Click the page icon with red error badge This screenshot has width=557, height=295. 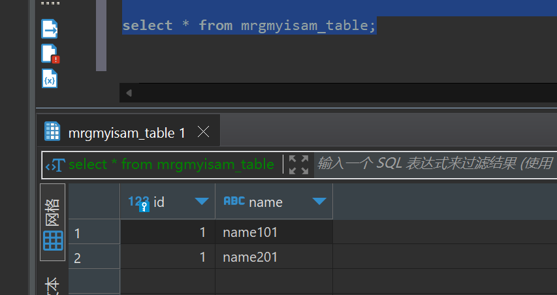[50, 54]
